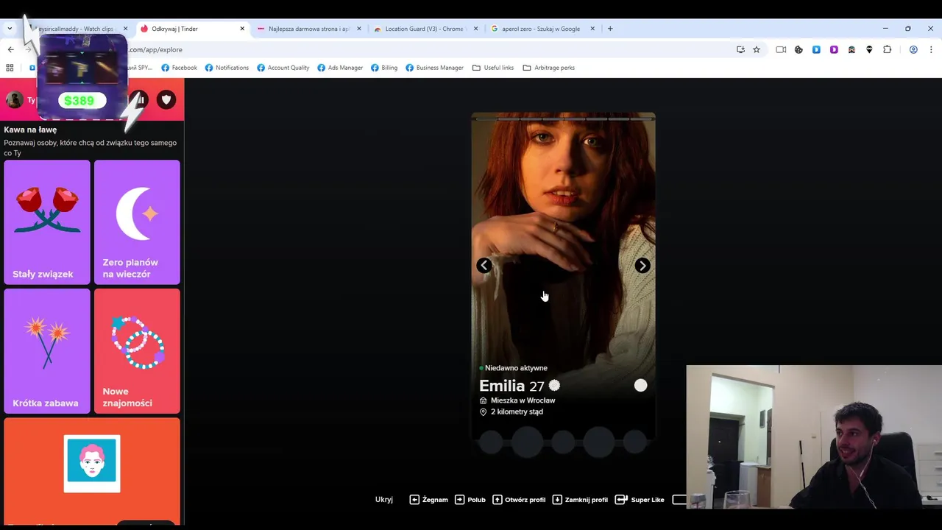Viewport: 942px width, 530px height.
Task: Select the Nowe znajomości explore card
Action: [137, 351]
